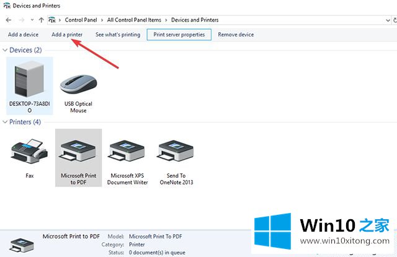
Task: Click the details pane printer thumbnail
Action: click(22, 245)
